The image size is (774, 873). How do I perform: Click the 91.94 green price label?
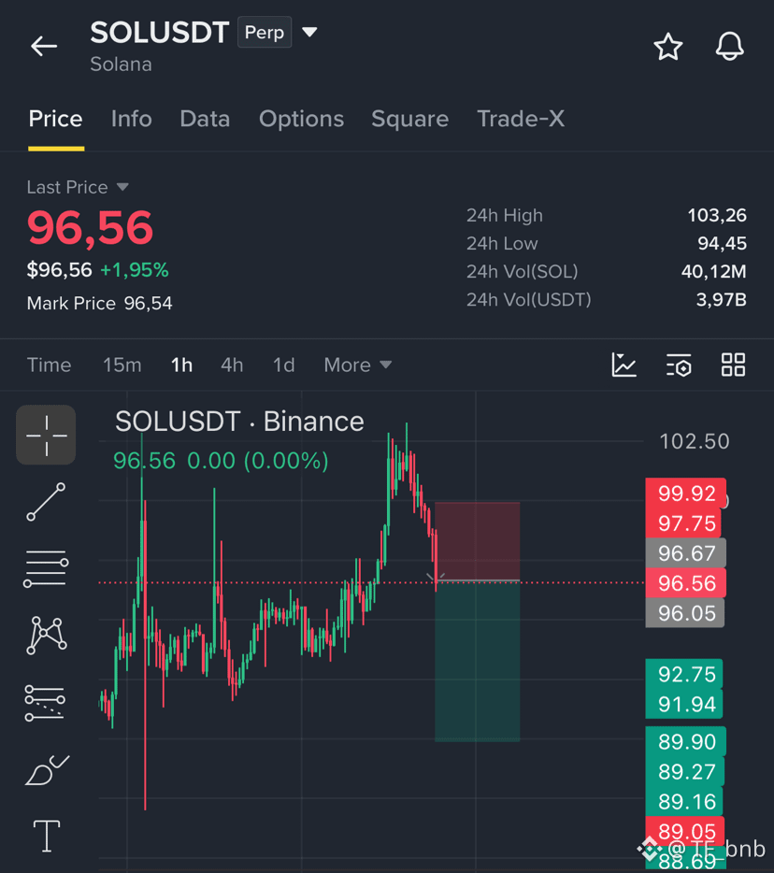click(x=684, y=705)
